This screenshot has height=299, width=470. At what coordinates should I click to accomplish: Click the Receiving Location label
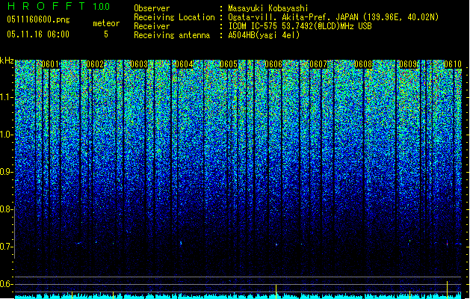(x=174, y=17)
